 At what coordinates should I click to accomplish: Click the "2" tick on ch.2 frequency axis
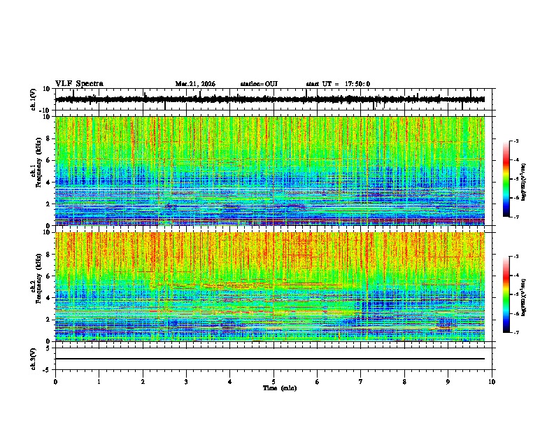49,320
